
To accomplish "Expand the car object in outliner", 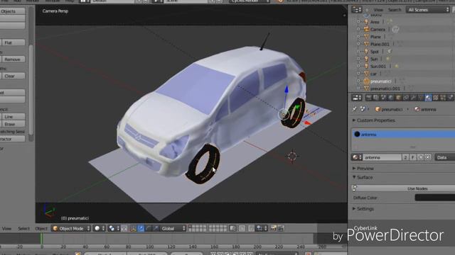I will pyautogui.click(x=358, y=74).
